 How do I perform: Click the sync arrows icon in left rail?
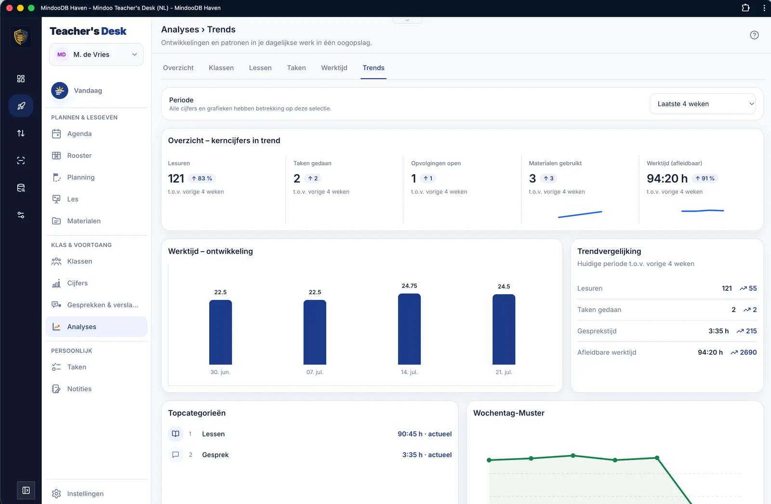[x=21, y=133]
